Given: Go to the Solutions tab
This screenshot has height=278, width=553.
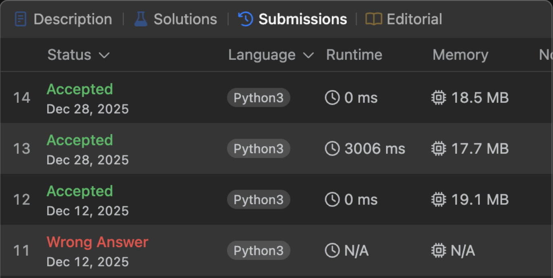Looking at the screenshot, I should pyautogui.click(x=185, y=19).
